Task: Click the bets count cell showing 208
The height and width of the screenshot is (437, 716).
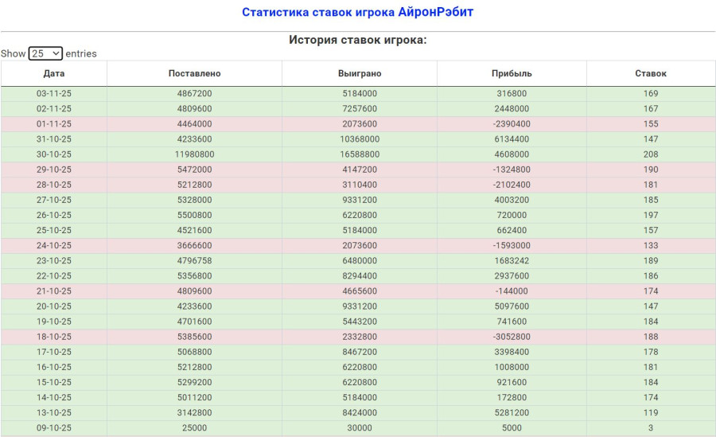Action: click(651, 154)
